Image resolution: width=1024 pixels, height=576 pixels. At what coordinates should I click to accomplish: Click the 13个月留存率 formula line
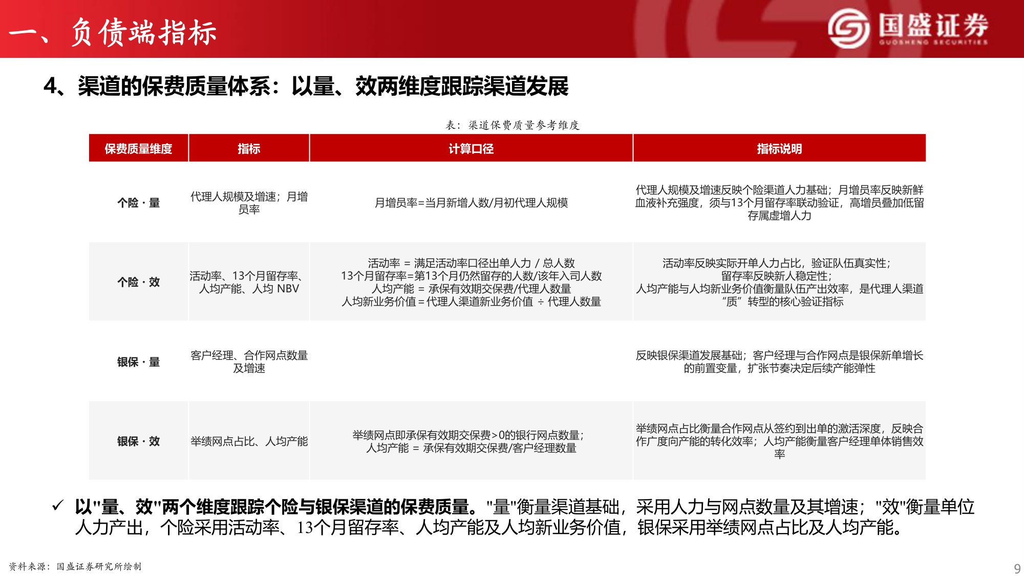(x=471, y=276)
